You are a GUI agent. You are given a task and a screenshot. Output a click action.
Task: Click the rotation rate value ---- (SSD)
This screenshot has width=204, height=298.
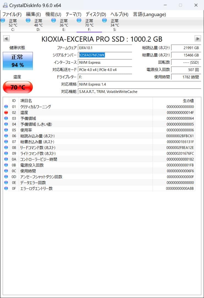tap(186, 63)
